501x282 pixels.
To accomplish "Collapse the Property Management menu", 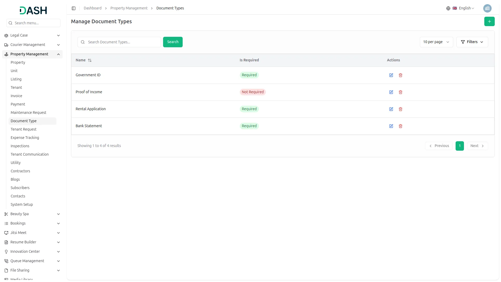I will [x=58, y=54].
